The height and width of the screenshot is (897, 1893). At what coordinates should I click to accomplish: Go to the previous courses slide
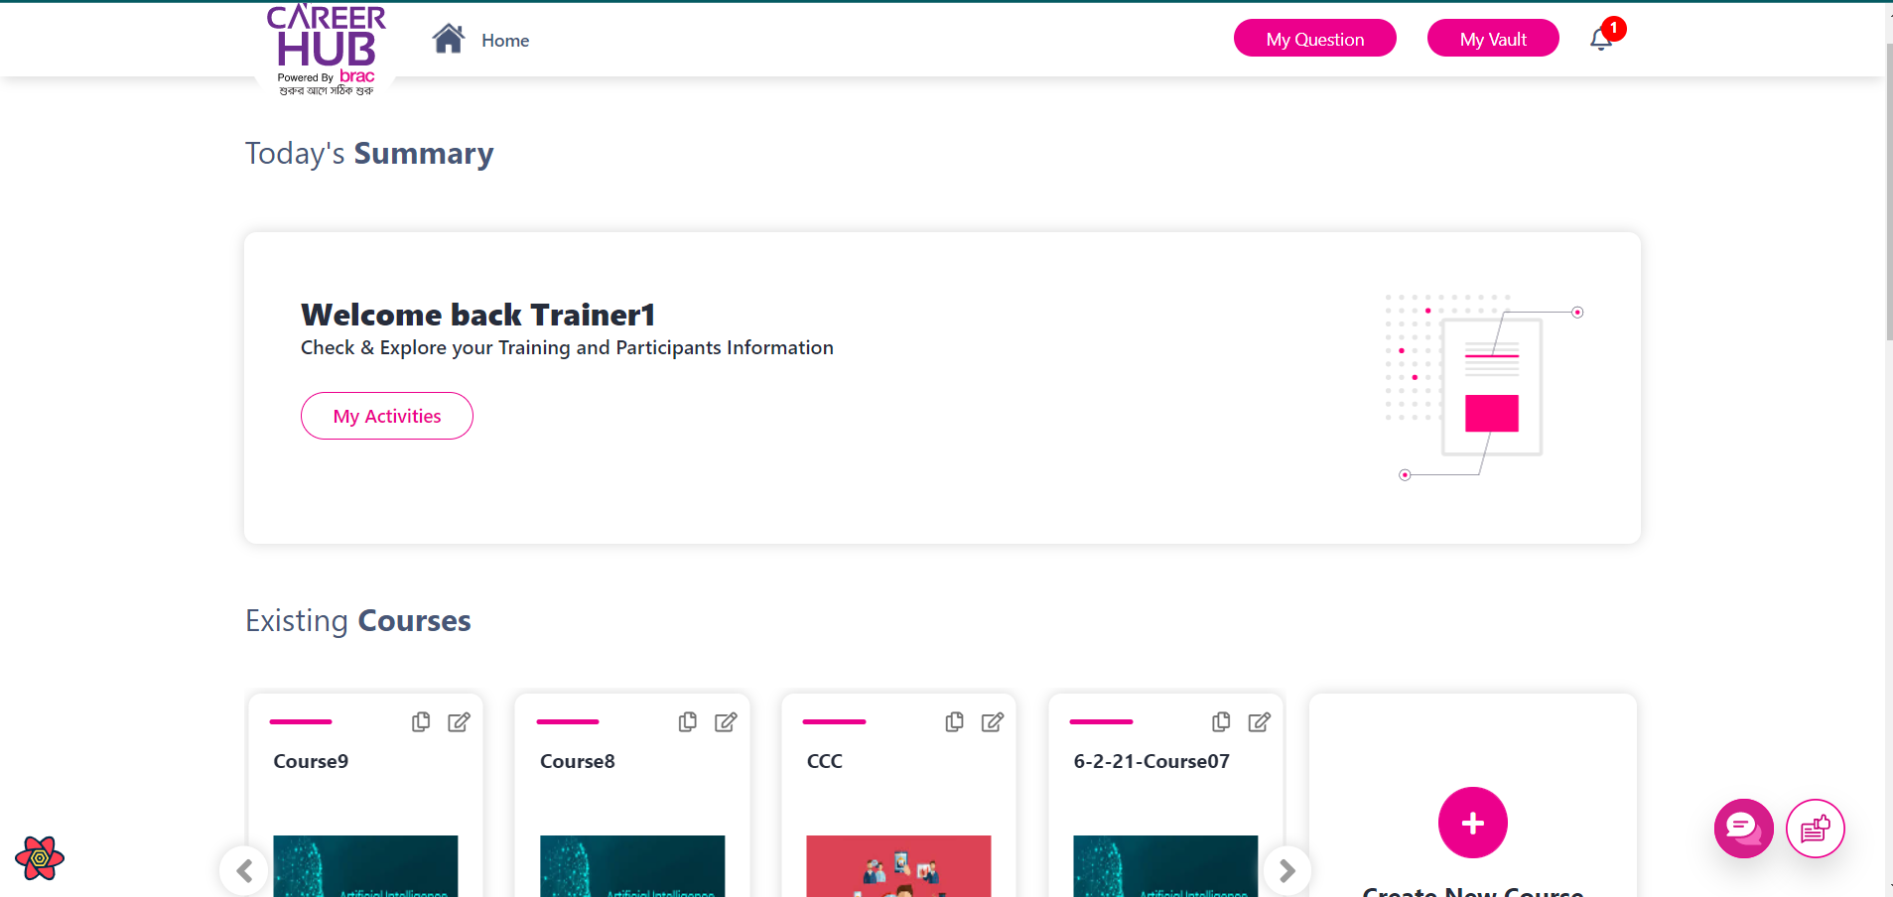tap(244, 870)
